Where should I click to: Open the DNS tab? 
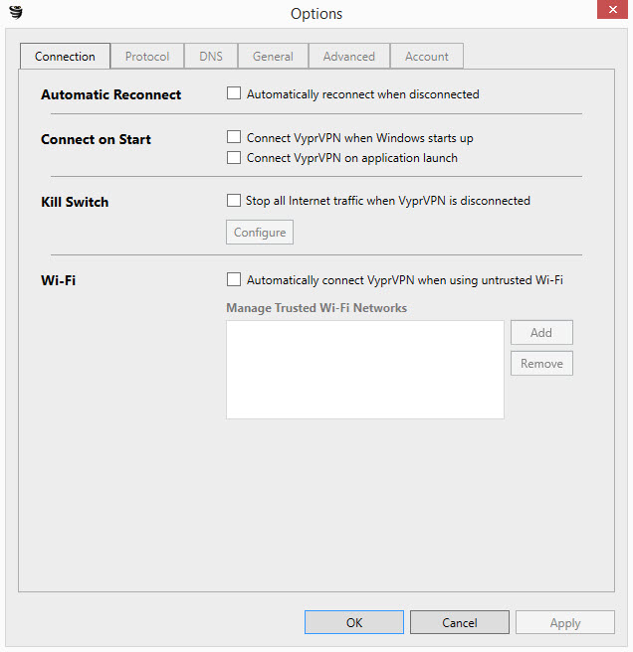click(x=211, y=56)
